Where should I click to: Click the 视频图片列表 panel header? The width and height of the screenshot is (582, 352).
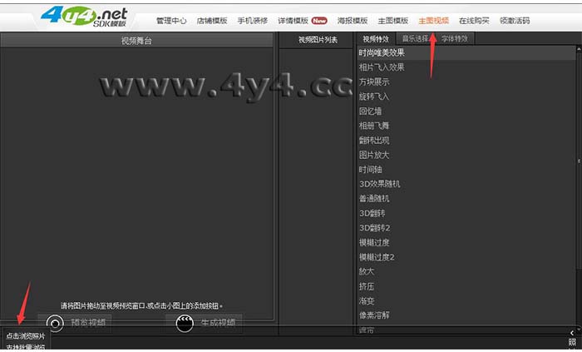318,39
